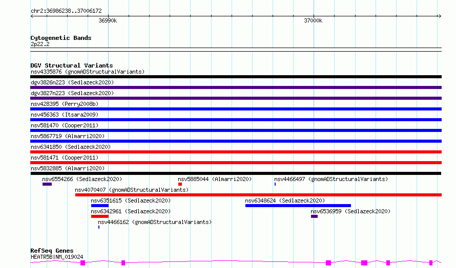
Task: Click the RefSeq Genes track title
Action: (52, 251)
